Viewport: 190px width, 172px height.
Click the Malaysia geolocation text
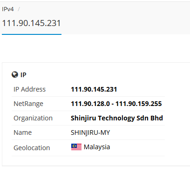click(x=97, y=147)
